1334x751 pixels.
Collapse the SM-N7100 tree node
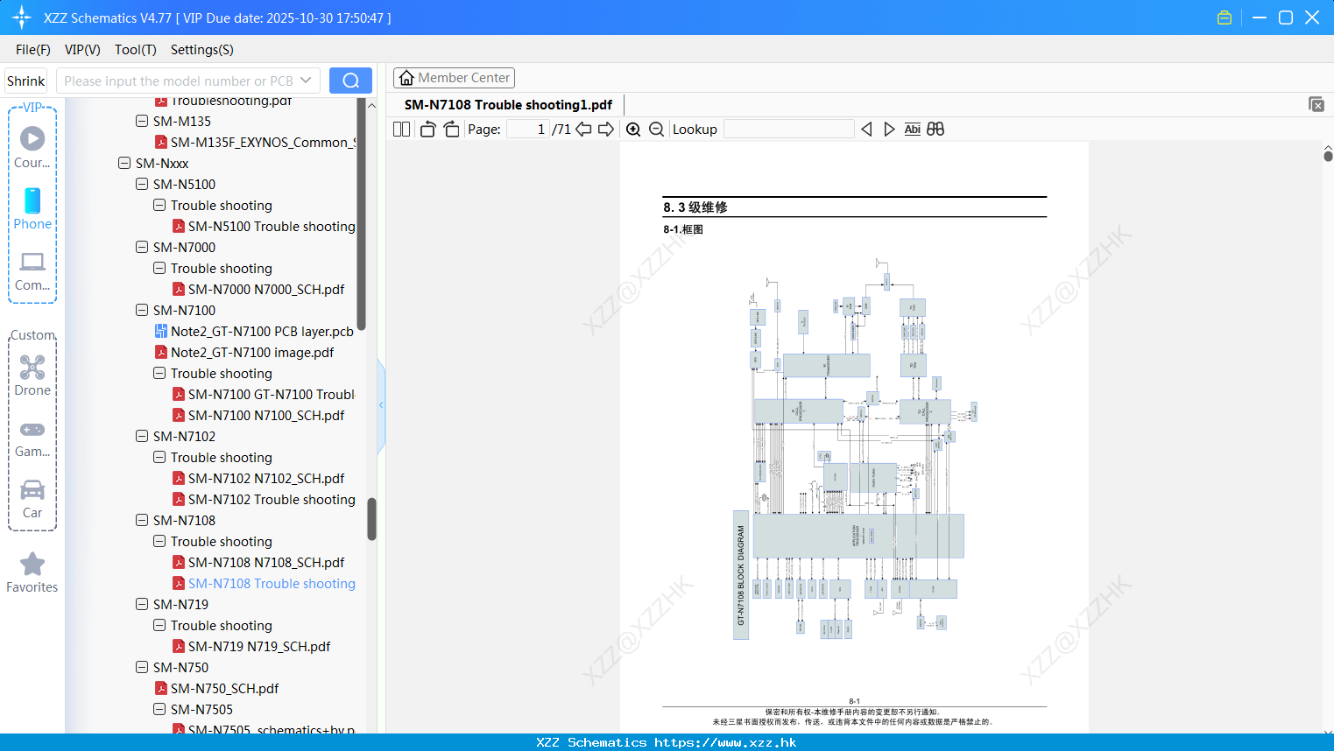[142, 310]
